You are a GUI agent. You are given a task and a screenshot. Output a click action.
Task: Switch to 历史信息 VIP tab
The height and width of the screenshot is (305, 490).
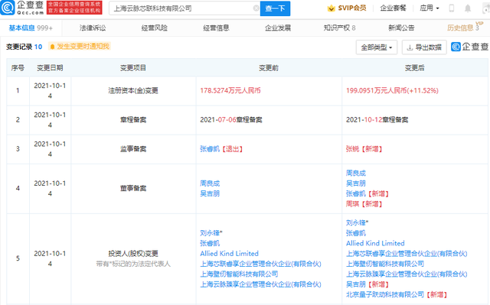pos(463,28)
